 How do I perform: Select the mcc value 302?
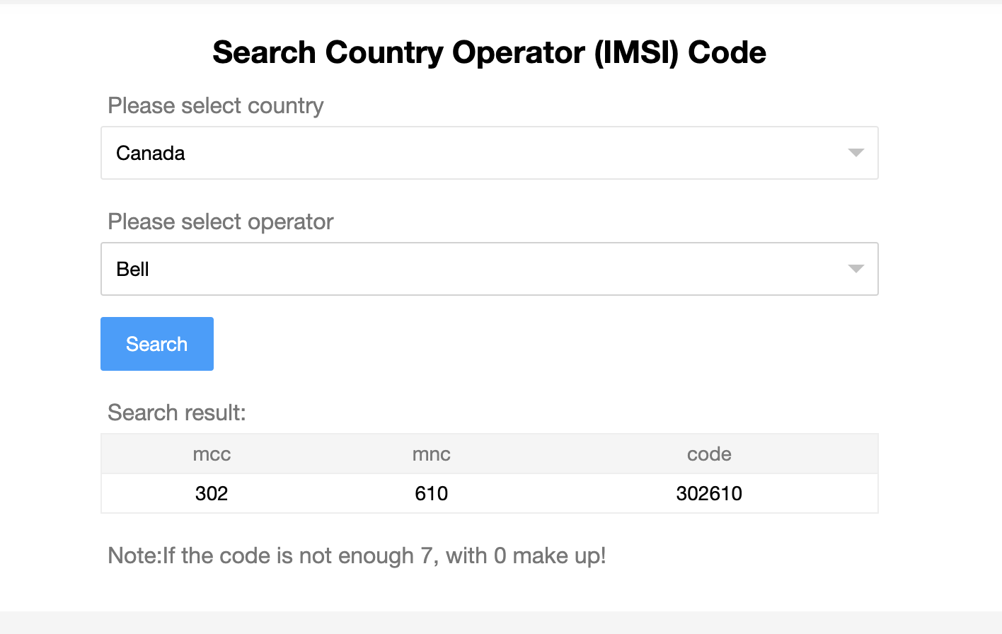(212, 493)
